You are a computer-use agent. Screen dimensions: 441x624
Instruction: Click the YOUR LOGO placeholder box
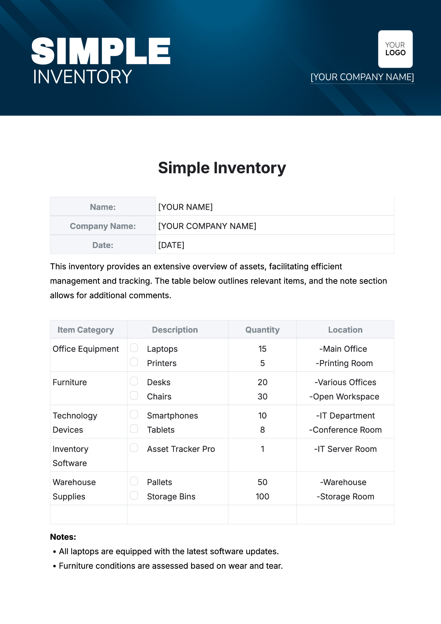tap(395, 49)
